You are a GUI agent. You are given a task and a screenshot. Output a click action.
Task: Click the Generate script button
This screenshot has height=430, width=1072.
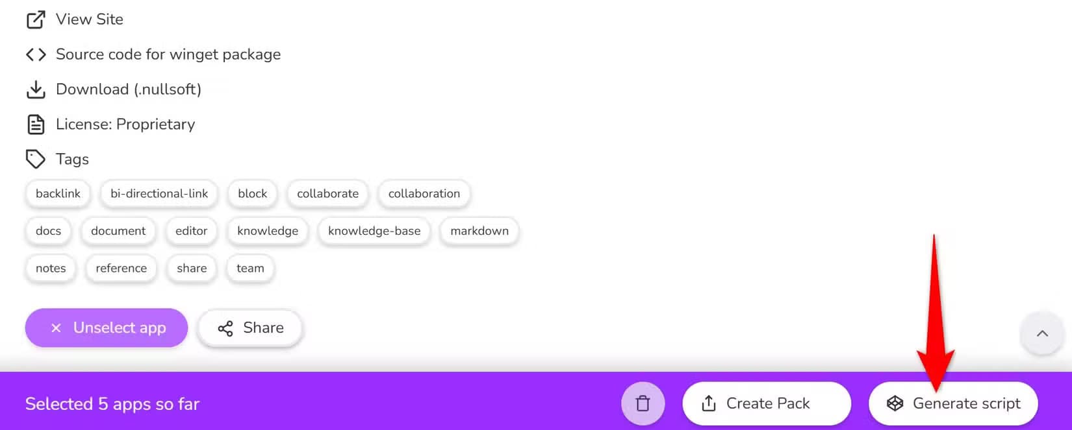click(953, 403)
